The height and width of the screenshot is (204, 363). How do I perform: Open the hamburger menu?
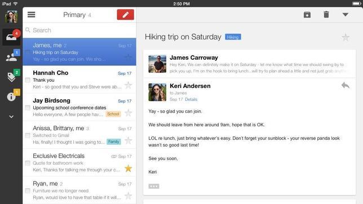[x=31, y=15]
